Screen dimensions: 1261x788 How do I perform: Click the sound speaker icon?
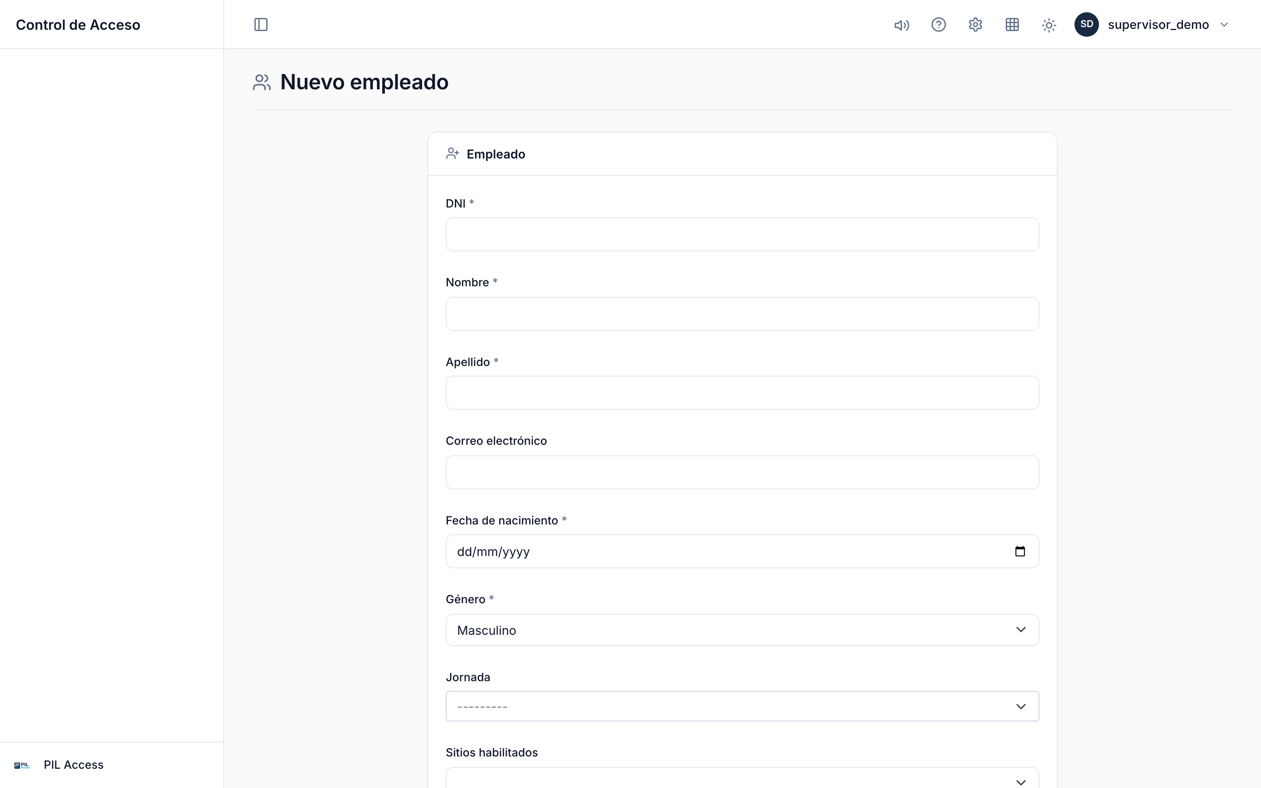902,25
